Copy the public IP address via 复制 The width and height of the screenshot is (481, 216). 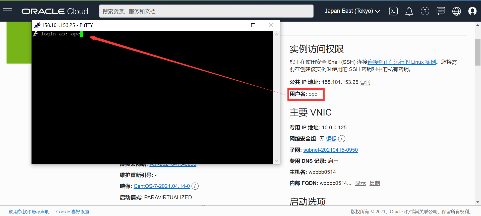tap(365, 82)
